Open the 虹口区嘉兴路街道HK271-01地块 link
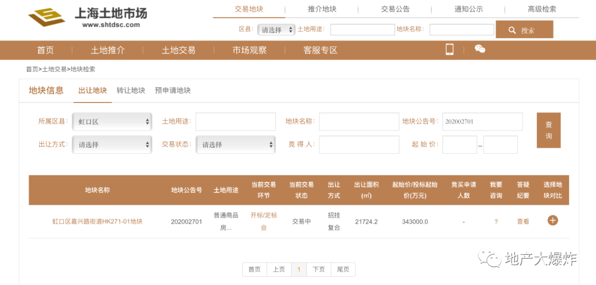This screenshot has height=285, width=596. coord(97,221)
